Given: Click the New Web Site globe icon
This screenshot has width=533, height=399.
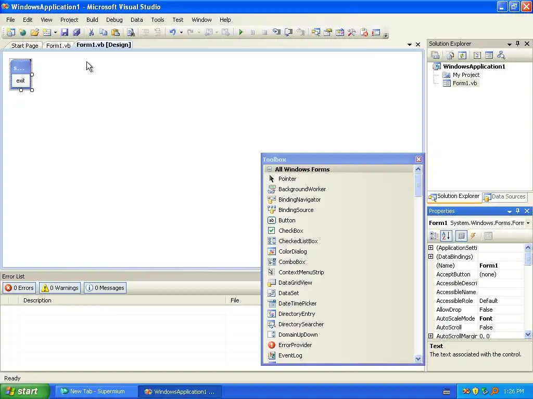Looking at the screenshot, I should [x=23, y=32].
